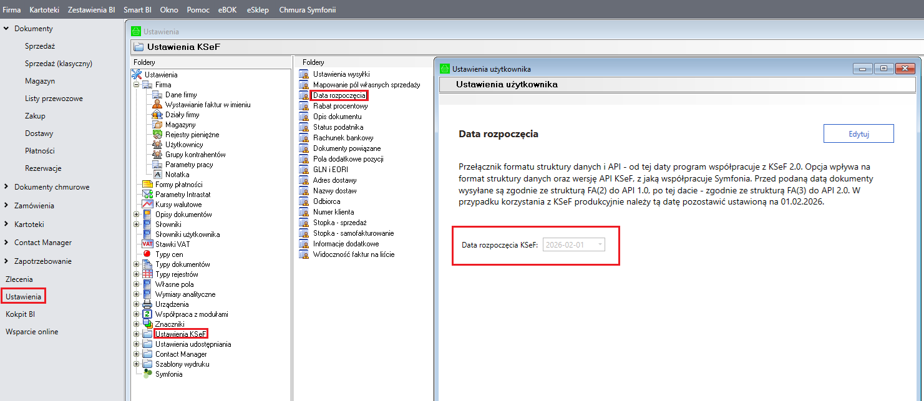This screenshot has width=924, height=401.
Task: Click the Notatka icon under Firma
Action: click(157, 175)
